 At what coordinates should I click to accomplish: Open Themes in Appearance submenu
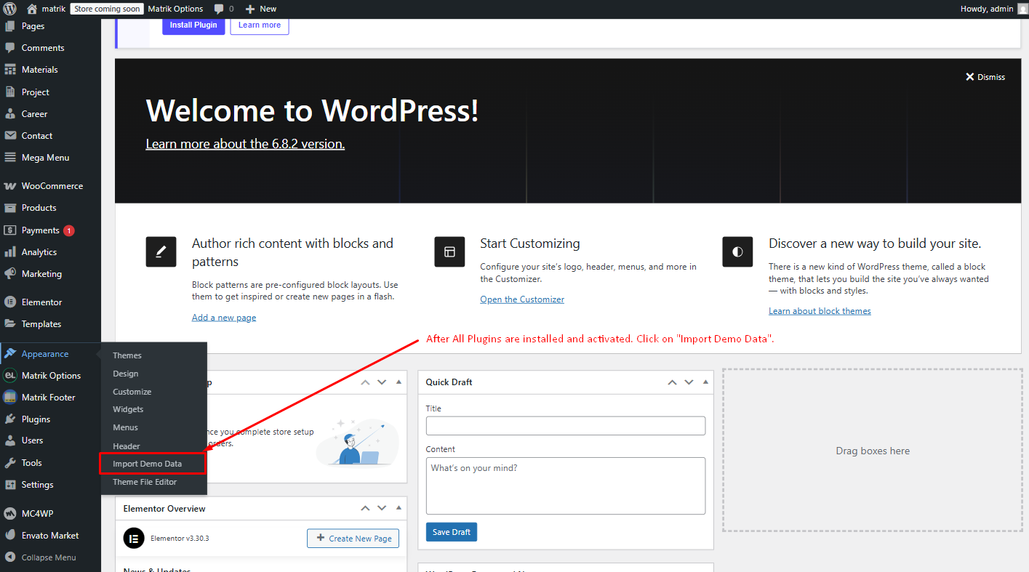pyautogui.click(x=127, y=355)
